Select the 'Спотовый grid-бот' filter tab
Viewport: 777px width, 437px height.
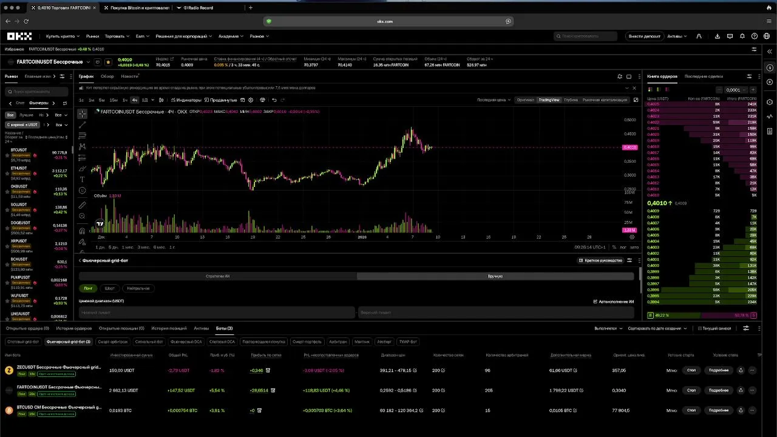pyautogui.click(x=23, y=342)
